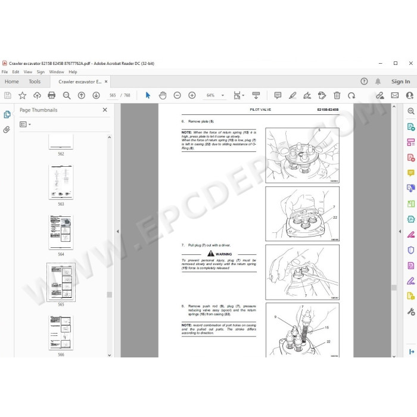Select page 565 thumbnail
This screenshot has width=417, height=417.
(61, 282)
